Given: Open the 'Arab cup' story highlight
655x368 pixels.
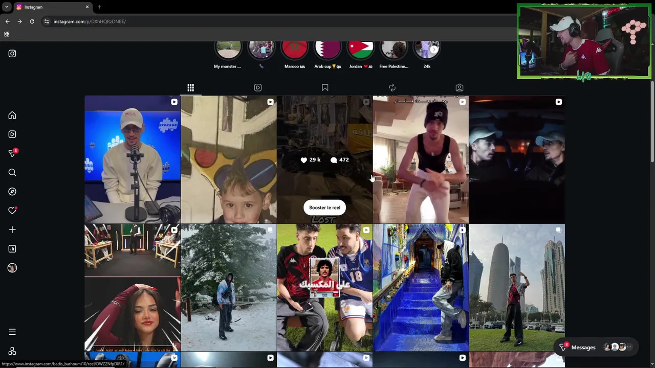Looking at the screenshot, I should click(327, 54).
